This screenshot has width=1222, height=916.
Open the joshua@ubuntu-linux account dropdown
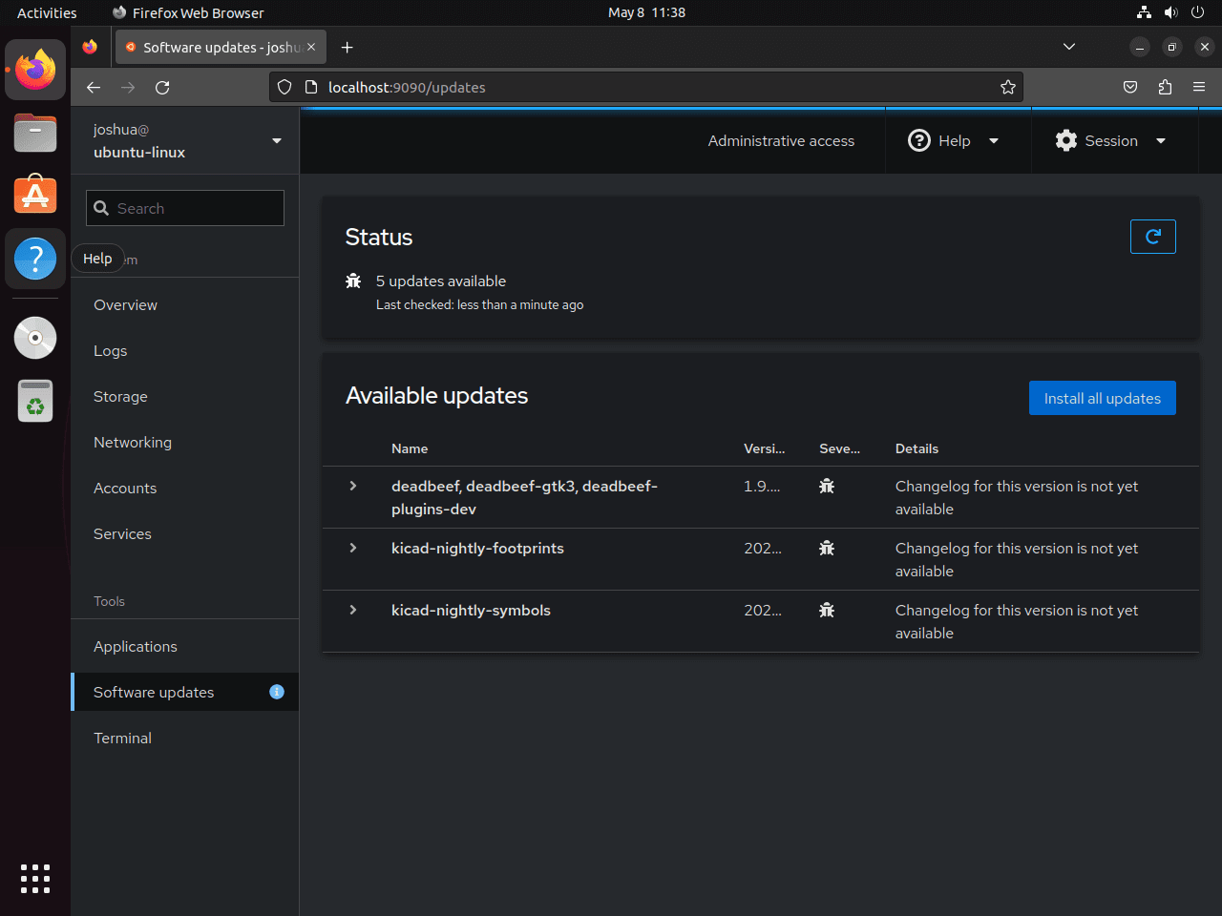184,140
